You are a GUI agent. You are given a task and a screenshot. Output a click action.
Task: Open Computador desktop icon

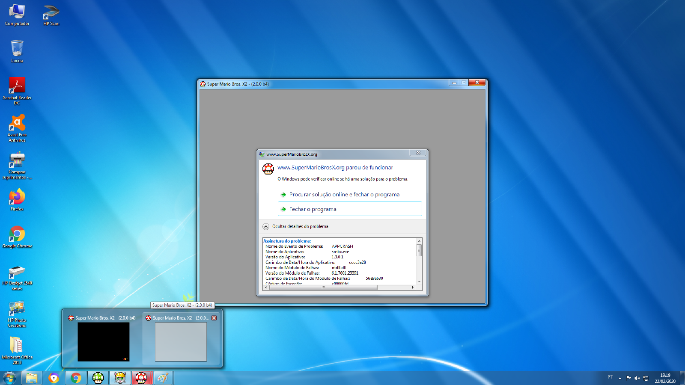(x=17, y=15)
